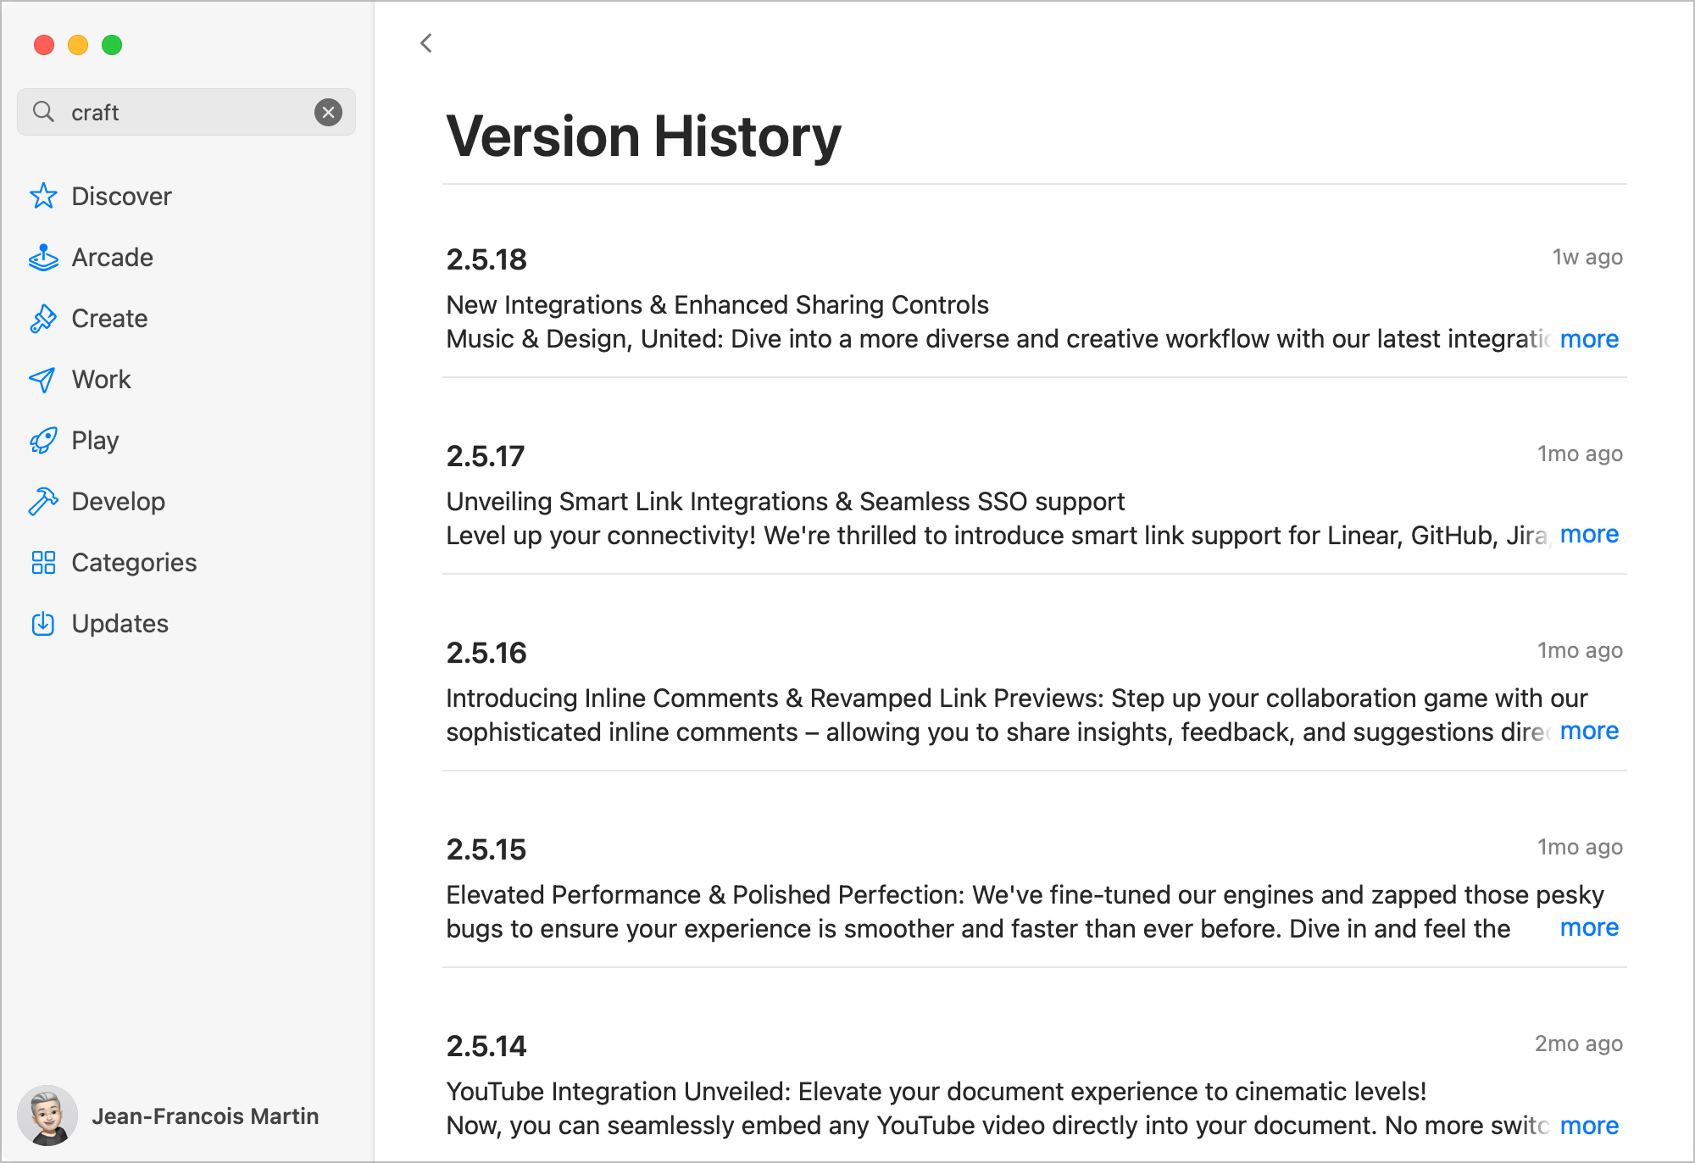Open the Jean-Francois Martin account name
This screenshot has width=1695, height=1163.
pyautogui.click(x=207, y=1116)
